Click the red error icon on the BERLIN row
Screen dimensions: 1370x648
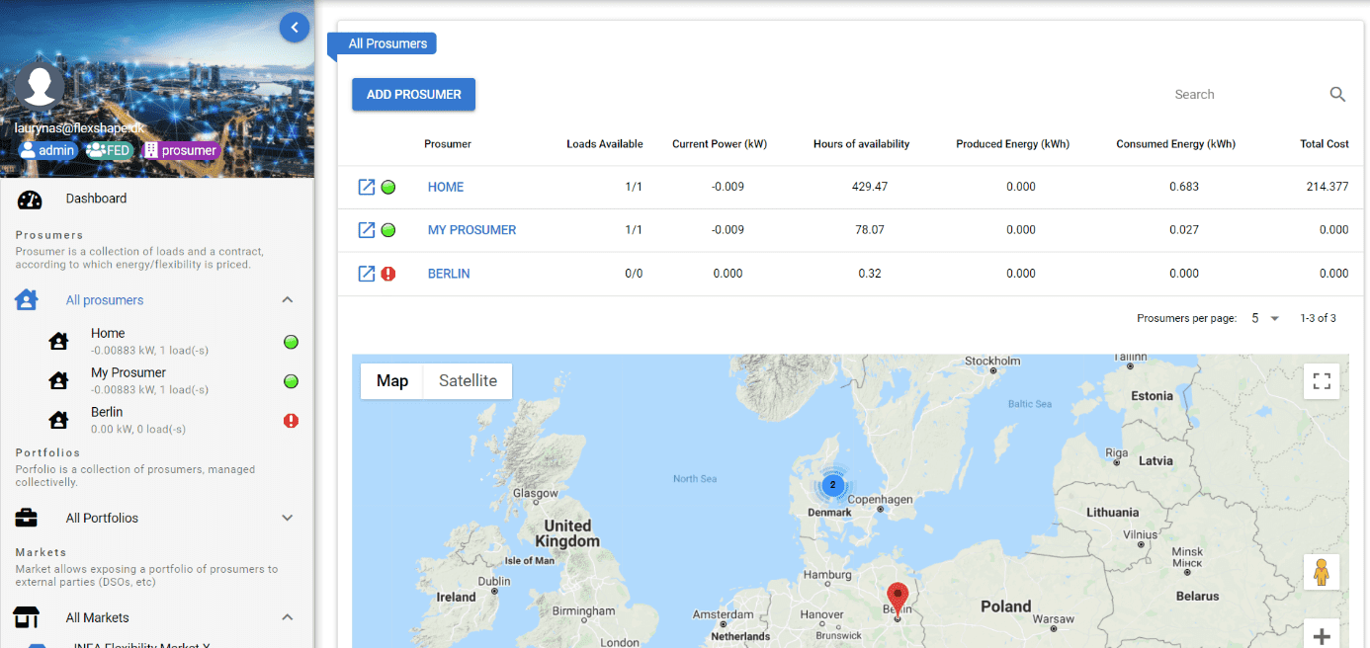click(x=387, y=274)
